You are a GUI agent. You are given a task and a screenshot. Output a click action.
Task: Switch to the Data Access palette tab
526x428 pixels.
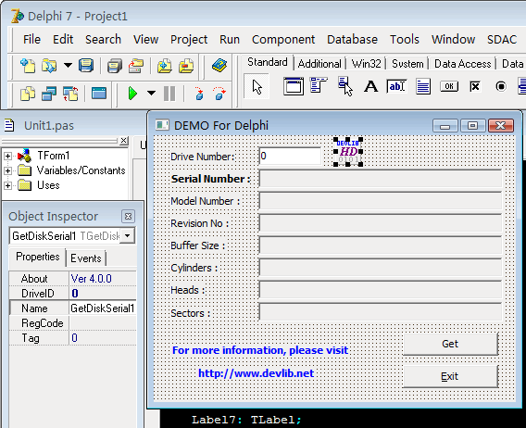click(x=463, y=63)
